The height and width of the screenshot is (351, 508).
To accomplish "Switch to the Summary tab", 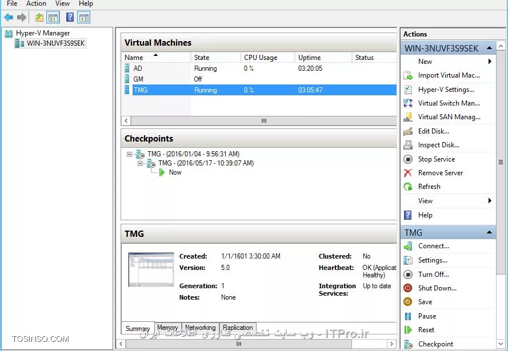I will tap(138, 328).
